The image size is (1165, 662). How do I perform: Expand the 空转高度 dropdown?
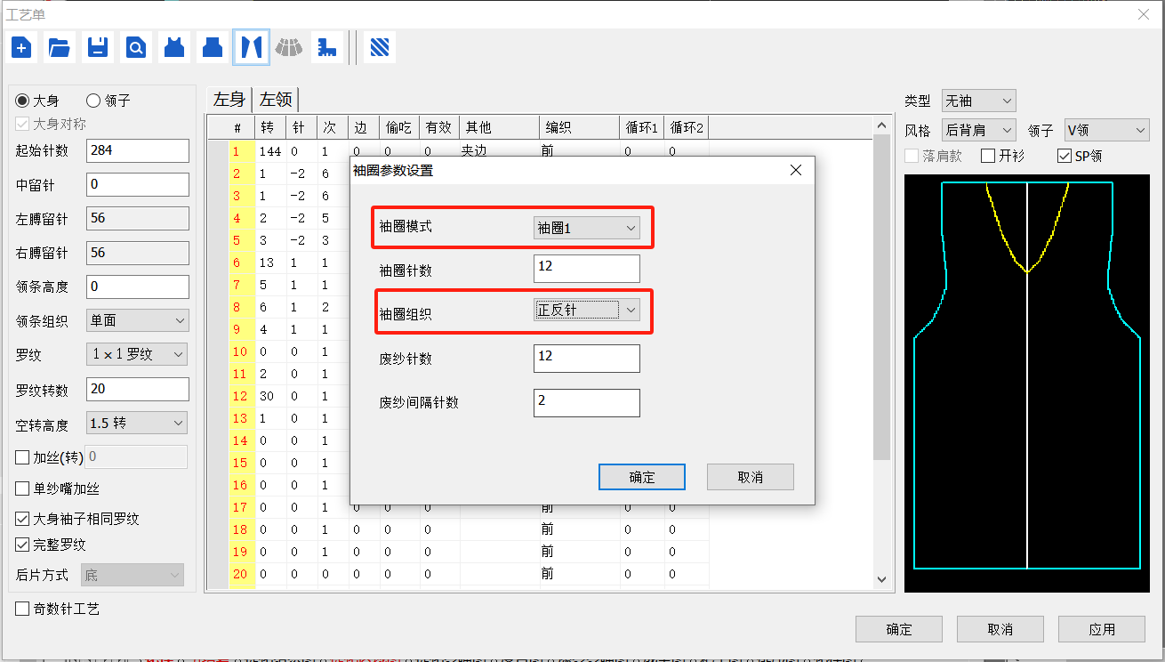pyautogui.click(x=137, y=423)
